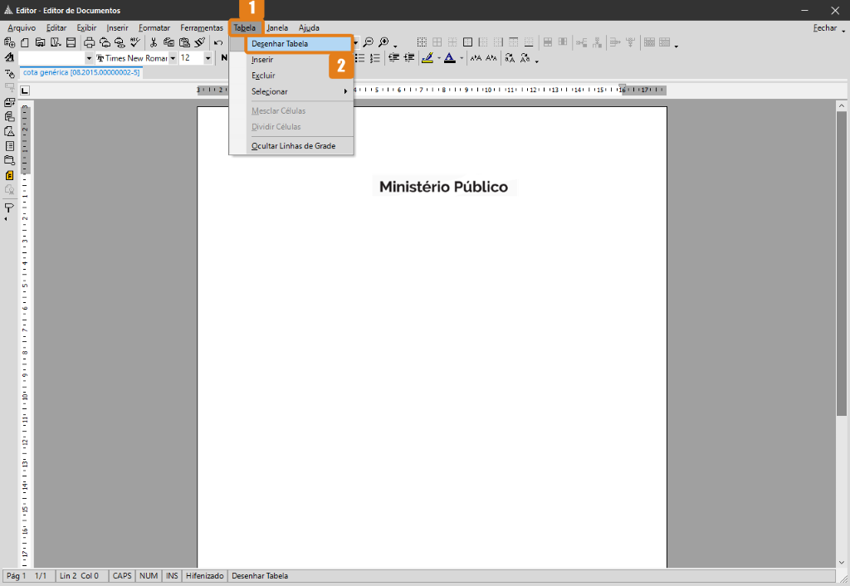
Task: Click the yellow F icon in sidebar
Action: pos(10,175)
